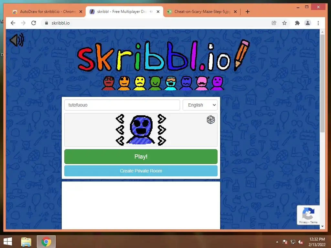Viewport: 331px width, 248px height.
Task: Close the AutoDraw for skribbl.io tab
Action: pos(80,12)
